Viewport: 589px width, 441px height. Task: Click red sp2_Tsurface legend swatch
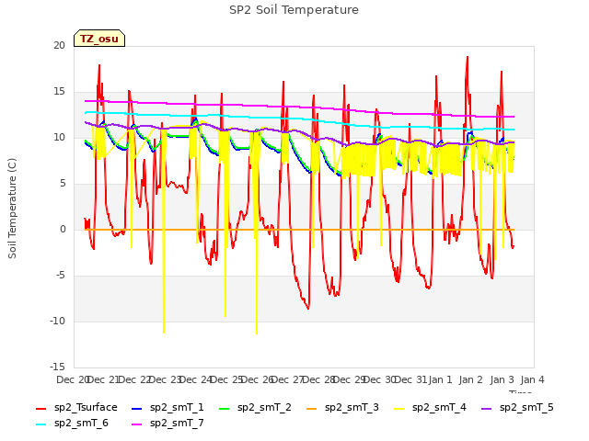(40, 408)
